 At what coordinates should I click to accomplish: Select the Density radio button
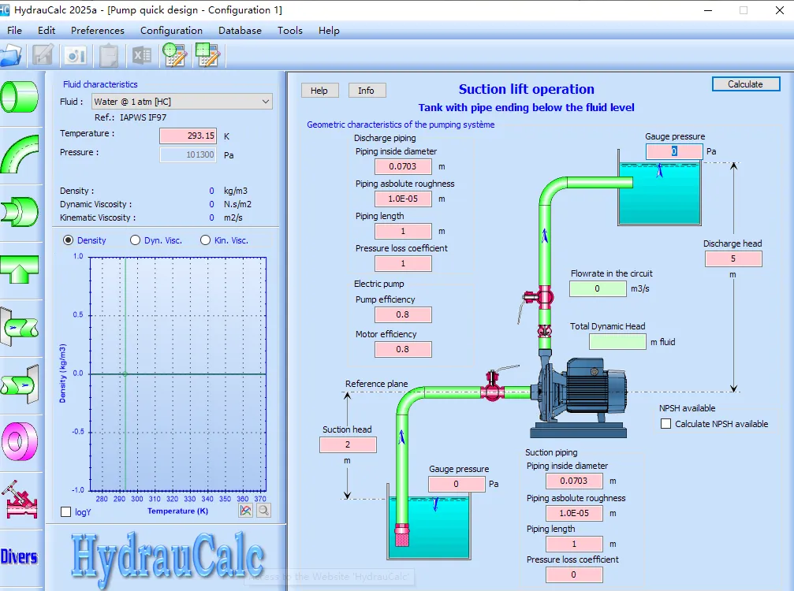[68, 240]
